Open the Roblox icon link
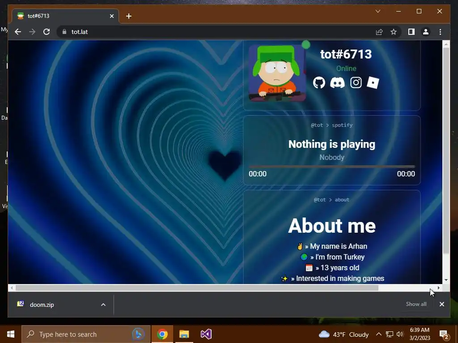The height and width of the screenshot is (343, 458). pos(373,83)
